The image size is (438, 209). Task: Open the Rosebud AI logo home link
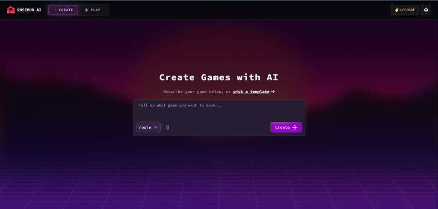(24, 10)
